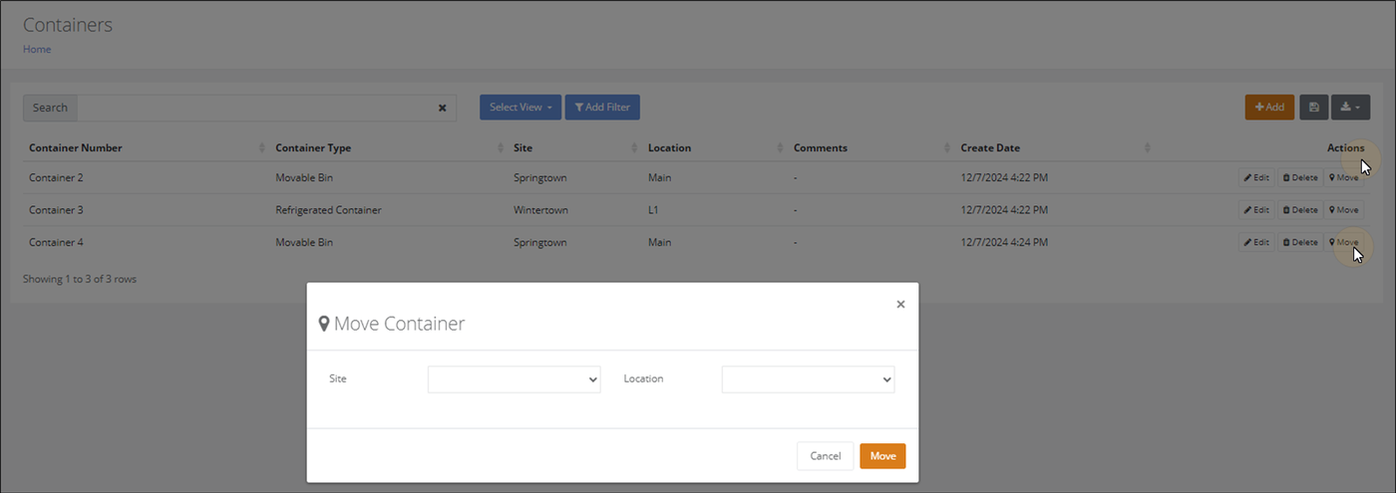Click the orange Add button
1396x493 pixels.
click(1269, 108)
